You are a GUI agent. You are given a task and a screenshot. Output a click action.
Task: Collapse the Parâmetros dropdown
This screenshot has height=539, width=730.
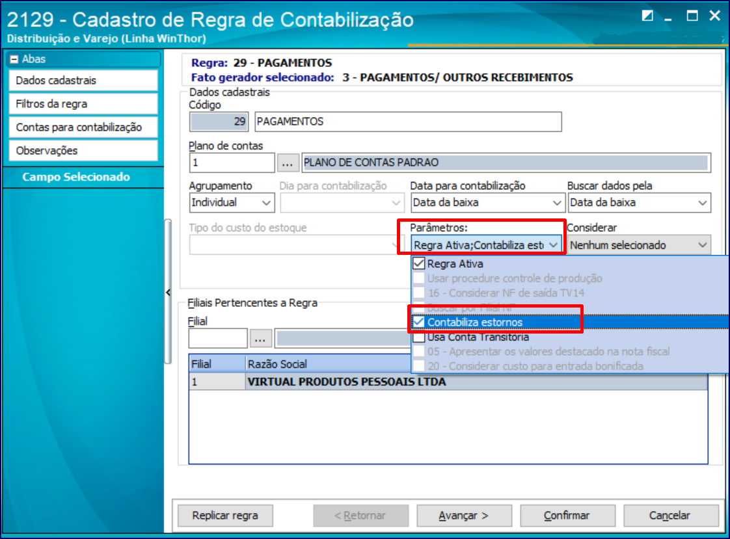point(553,245)
